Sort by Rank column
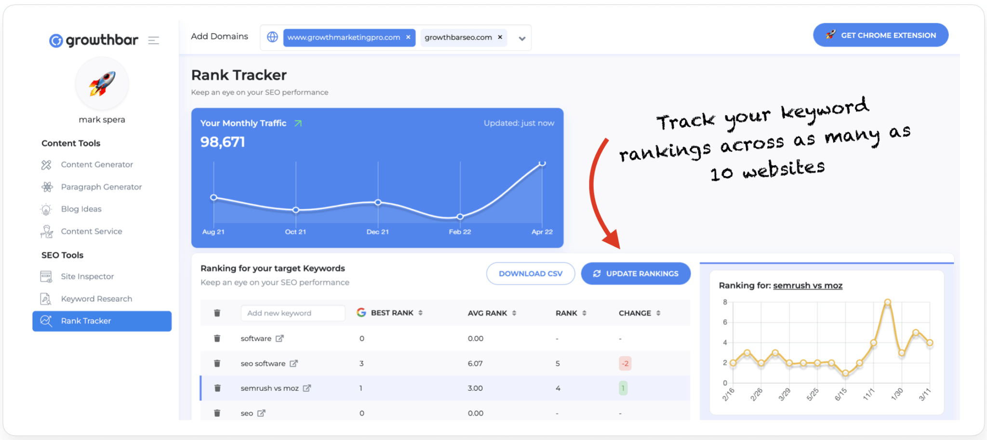Screen dimensions: 987x440 tap(584, 313)
